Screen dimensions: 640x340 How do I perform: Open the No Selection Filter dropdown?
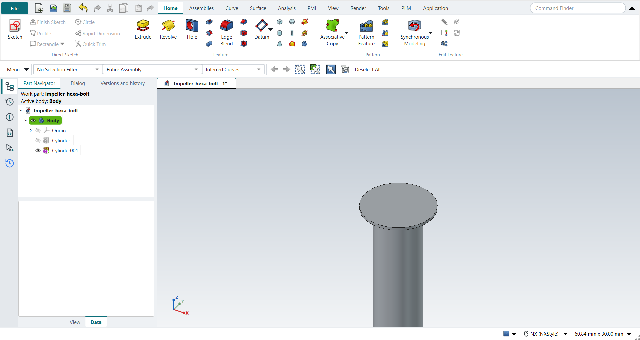tap(68, 69)
